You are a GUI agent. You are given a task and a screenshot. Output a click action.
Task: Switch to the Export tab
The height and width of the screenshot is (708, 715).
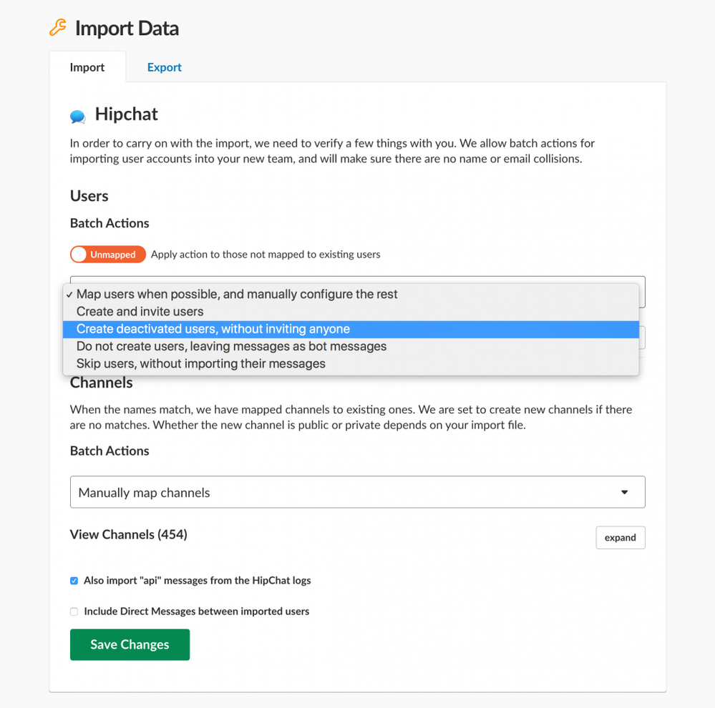click(164, 67)
